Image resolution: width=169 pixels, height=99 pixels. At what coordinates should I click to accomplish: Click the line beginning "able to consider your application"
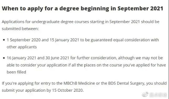pyautogui.click(x=86, y=65)
